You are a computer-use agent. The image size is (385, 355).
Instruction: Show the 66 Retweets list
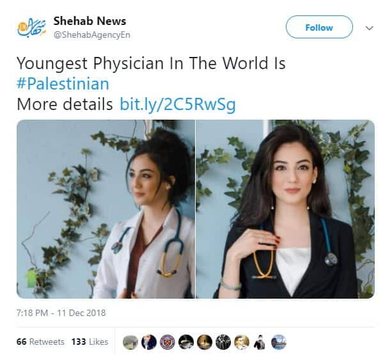[40, 342]
